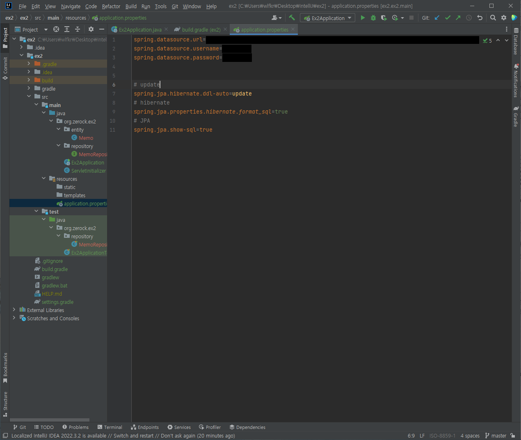The height and width of the screenshot is (440, 521).
Task: Open Project view mode dropdown
Action: click(31, 29)
